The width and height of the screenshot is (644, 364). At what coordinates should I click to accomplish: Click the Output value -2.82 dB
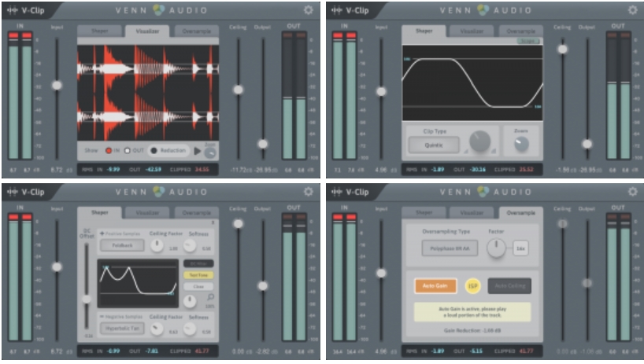pyautogui.click(x=266, y=351)
